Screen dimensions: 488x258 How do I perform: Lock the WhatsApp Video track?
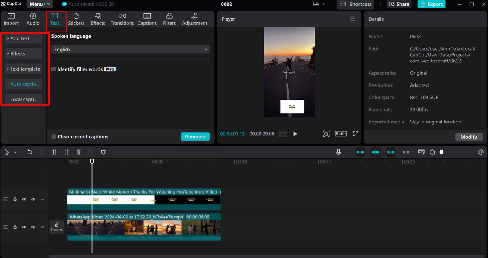pos(15,227)
